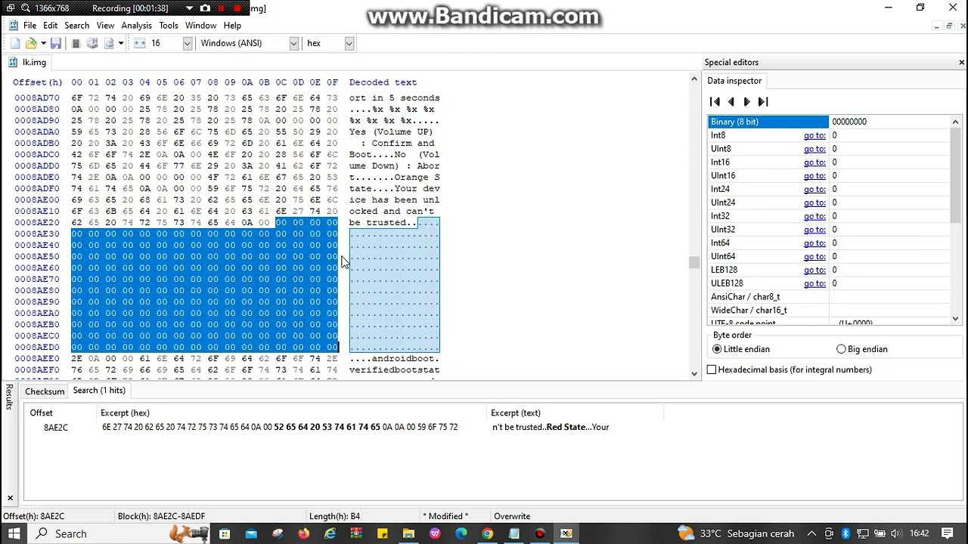Viewport: 968px width, 544px height.
Task: Open the File menu
Action: click(29, 26)
